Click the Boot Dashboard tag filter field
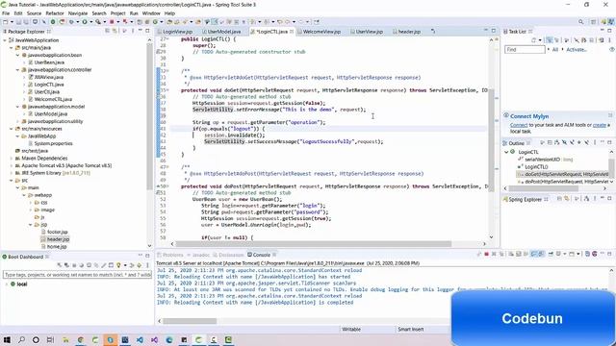This screenshot has width=616, height=346. pos(77,275)
